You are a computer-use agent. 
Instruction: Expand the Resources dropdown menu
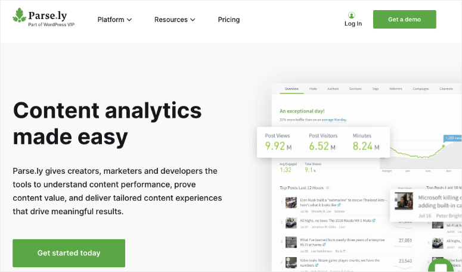(x=175, y=20)
